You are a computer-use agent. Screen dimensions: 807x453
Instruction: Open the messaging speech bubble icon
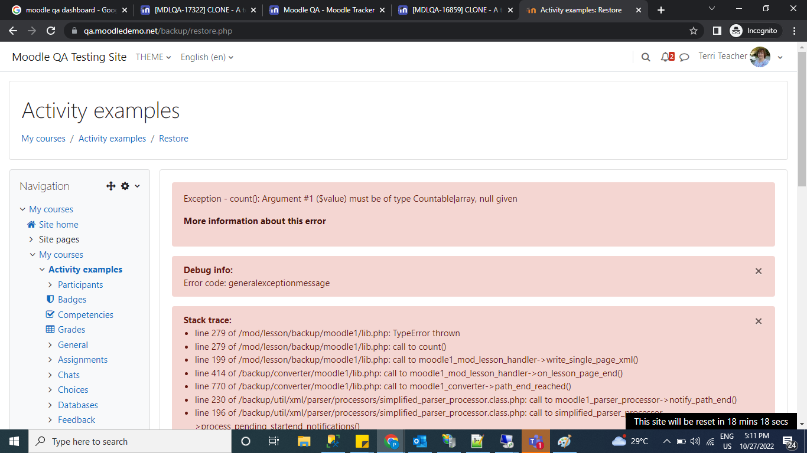(685, 57)
